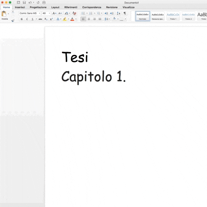Toggle bold formatting with G button

pos(22,19)
